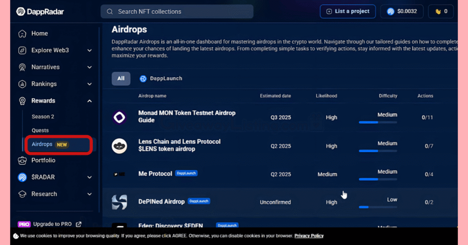Click the Difficulty column header
468x245 pixels.
[388, 96]
